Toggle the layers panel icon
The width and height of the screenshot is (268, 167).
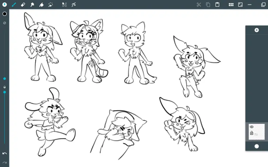point(263,5)
